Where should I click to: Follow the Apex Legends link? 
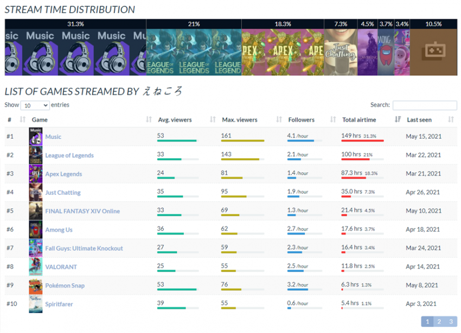pyautogui.click(x=63, y=174)
